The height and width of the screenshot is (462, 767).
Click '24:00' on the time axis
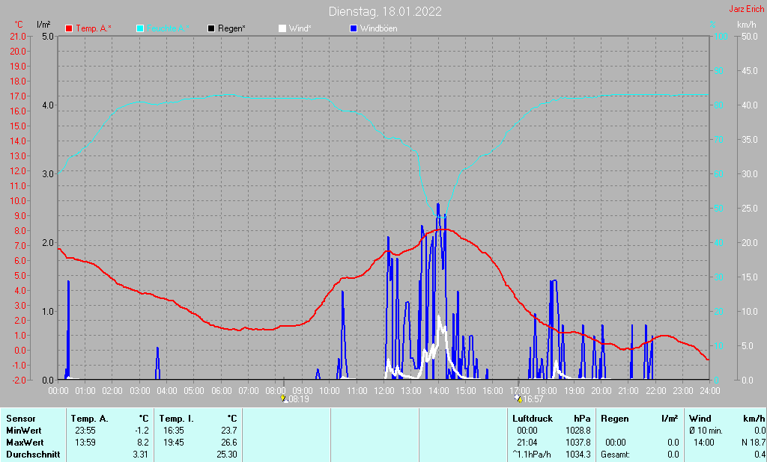point(709,391)
